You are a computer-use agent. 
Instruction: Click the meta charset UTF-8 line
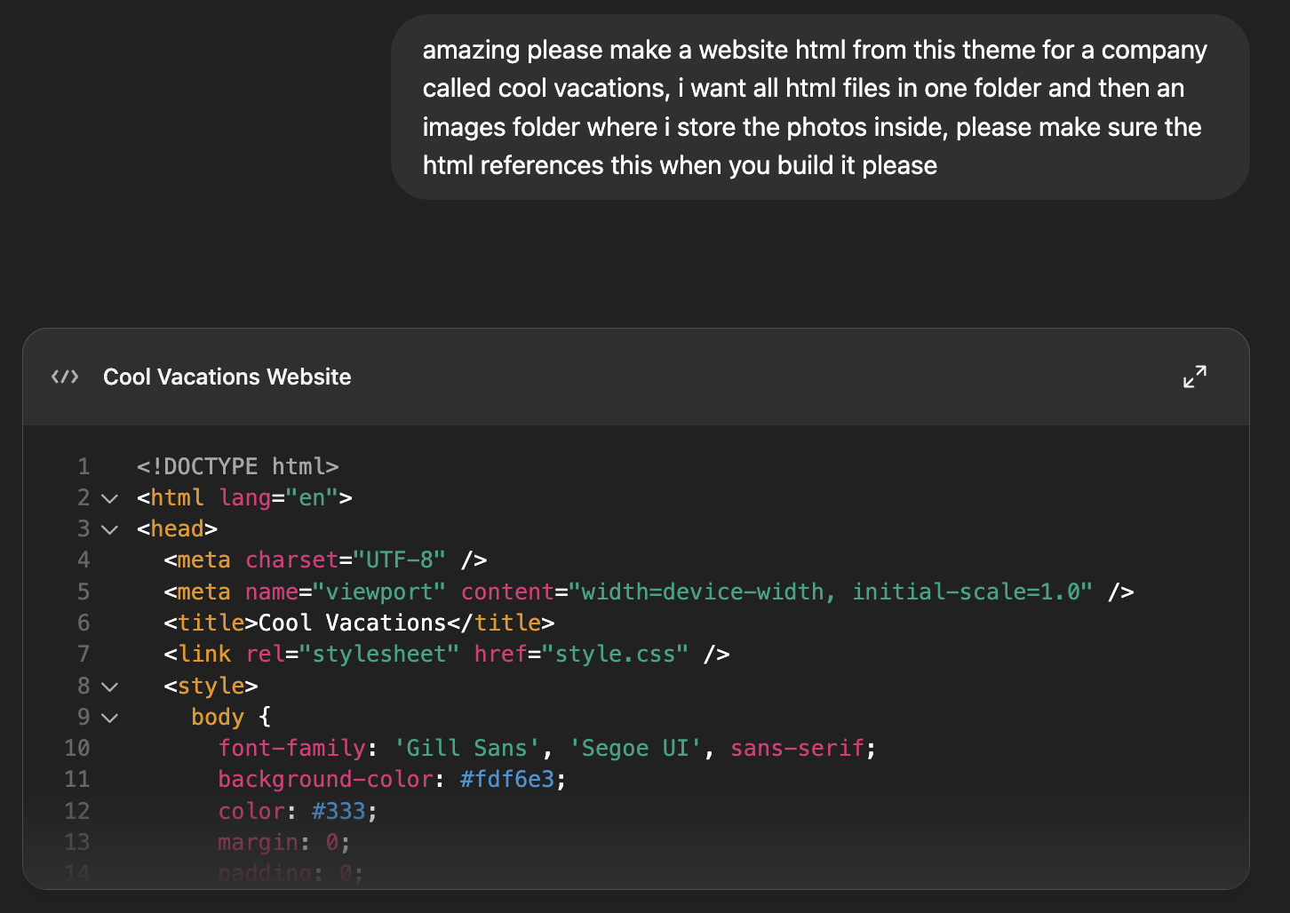pyautogui.click(x=325, y=560)
